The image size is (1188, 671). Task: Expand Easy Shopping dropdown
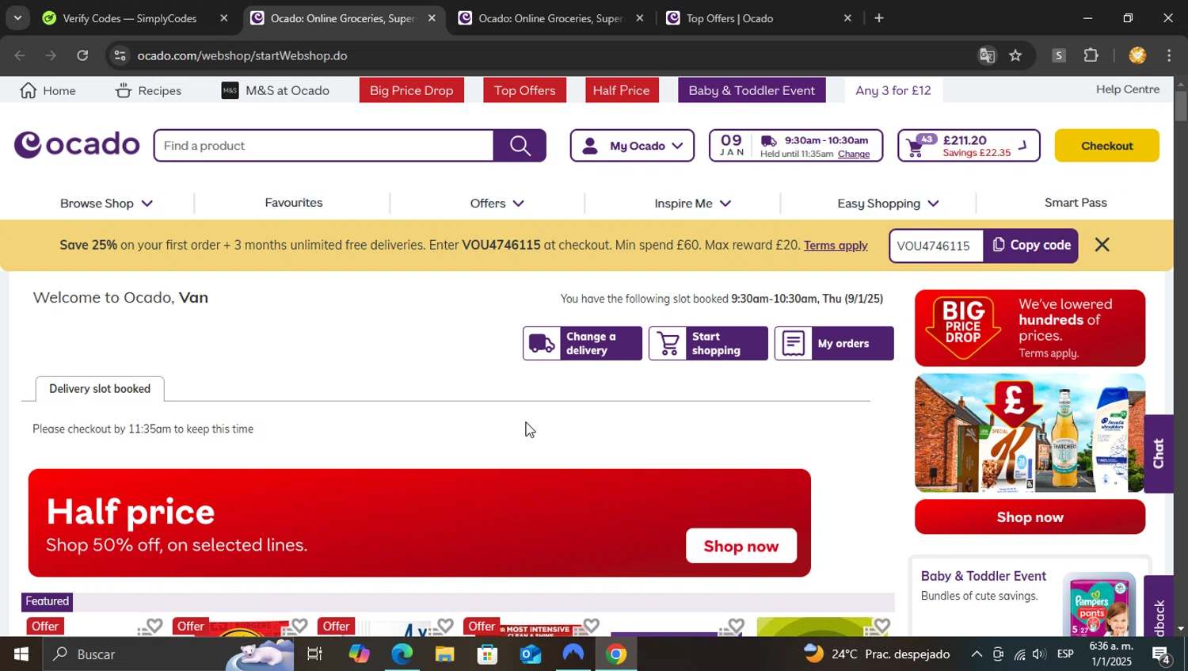pyautogui.click(x=888, y=204)
